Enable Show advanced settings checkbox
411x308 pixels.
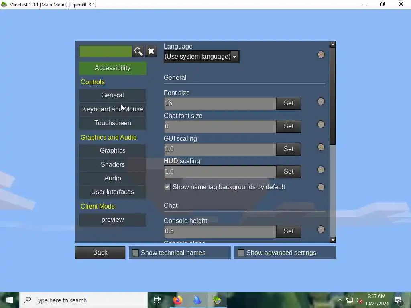241,253
